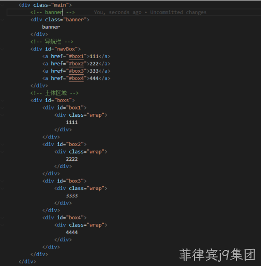This screenshot has width=261, height=266.
Task: Follow the #box2 href link
Action: 76,64
